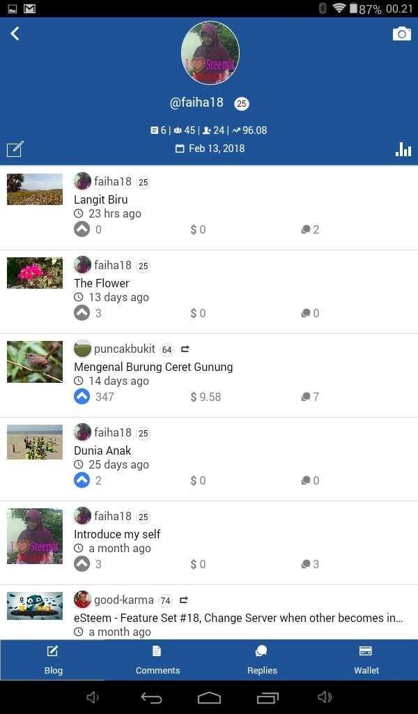Screen dimensions: 418x714
Task: Open The Flower post title
Action: coord(102,283)
